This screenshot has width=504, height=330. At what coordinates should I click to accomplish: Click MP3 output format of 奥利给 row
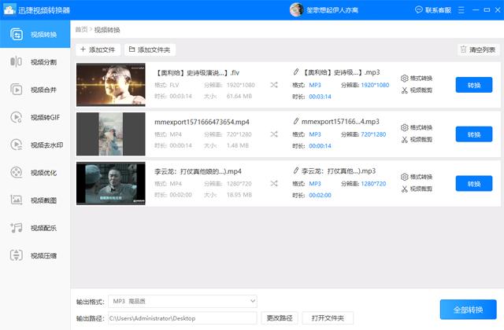(315, 85)
